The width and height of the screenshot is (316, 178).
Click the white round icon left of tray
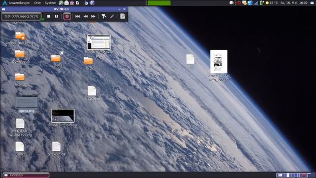click(x=232, y=3)
